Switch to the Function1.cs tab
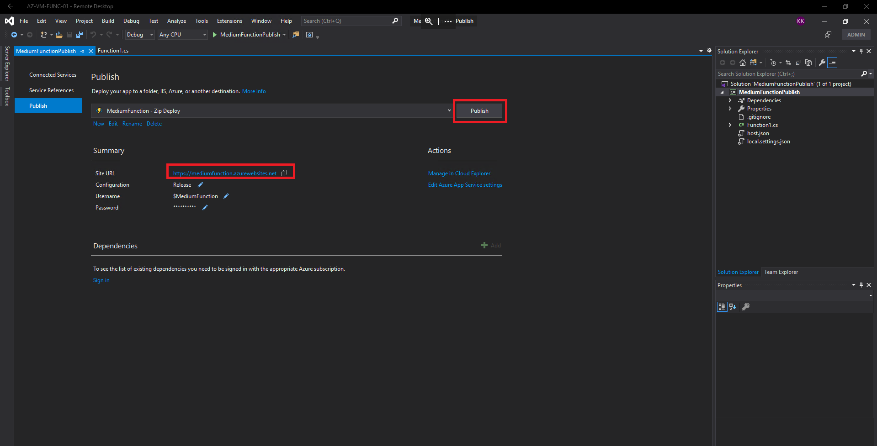Screen dimensions: 877x446 (x=113, y=51)
